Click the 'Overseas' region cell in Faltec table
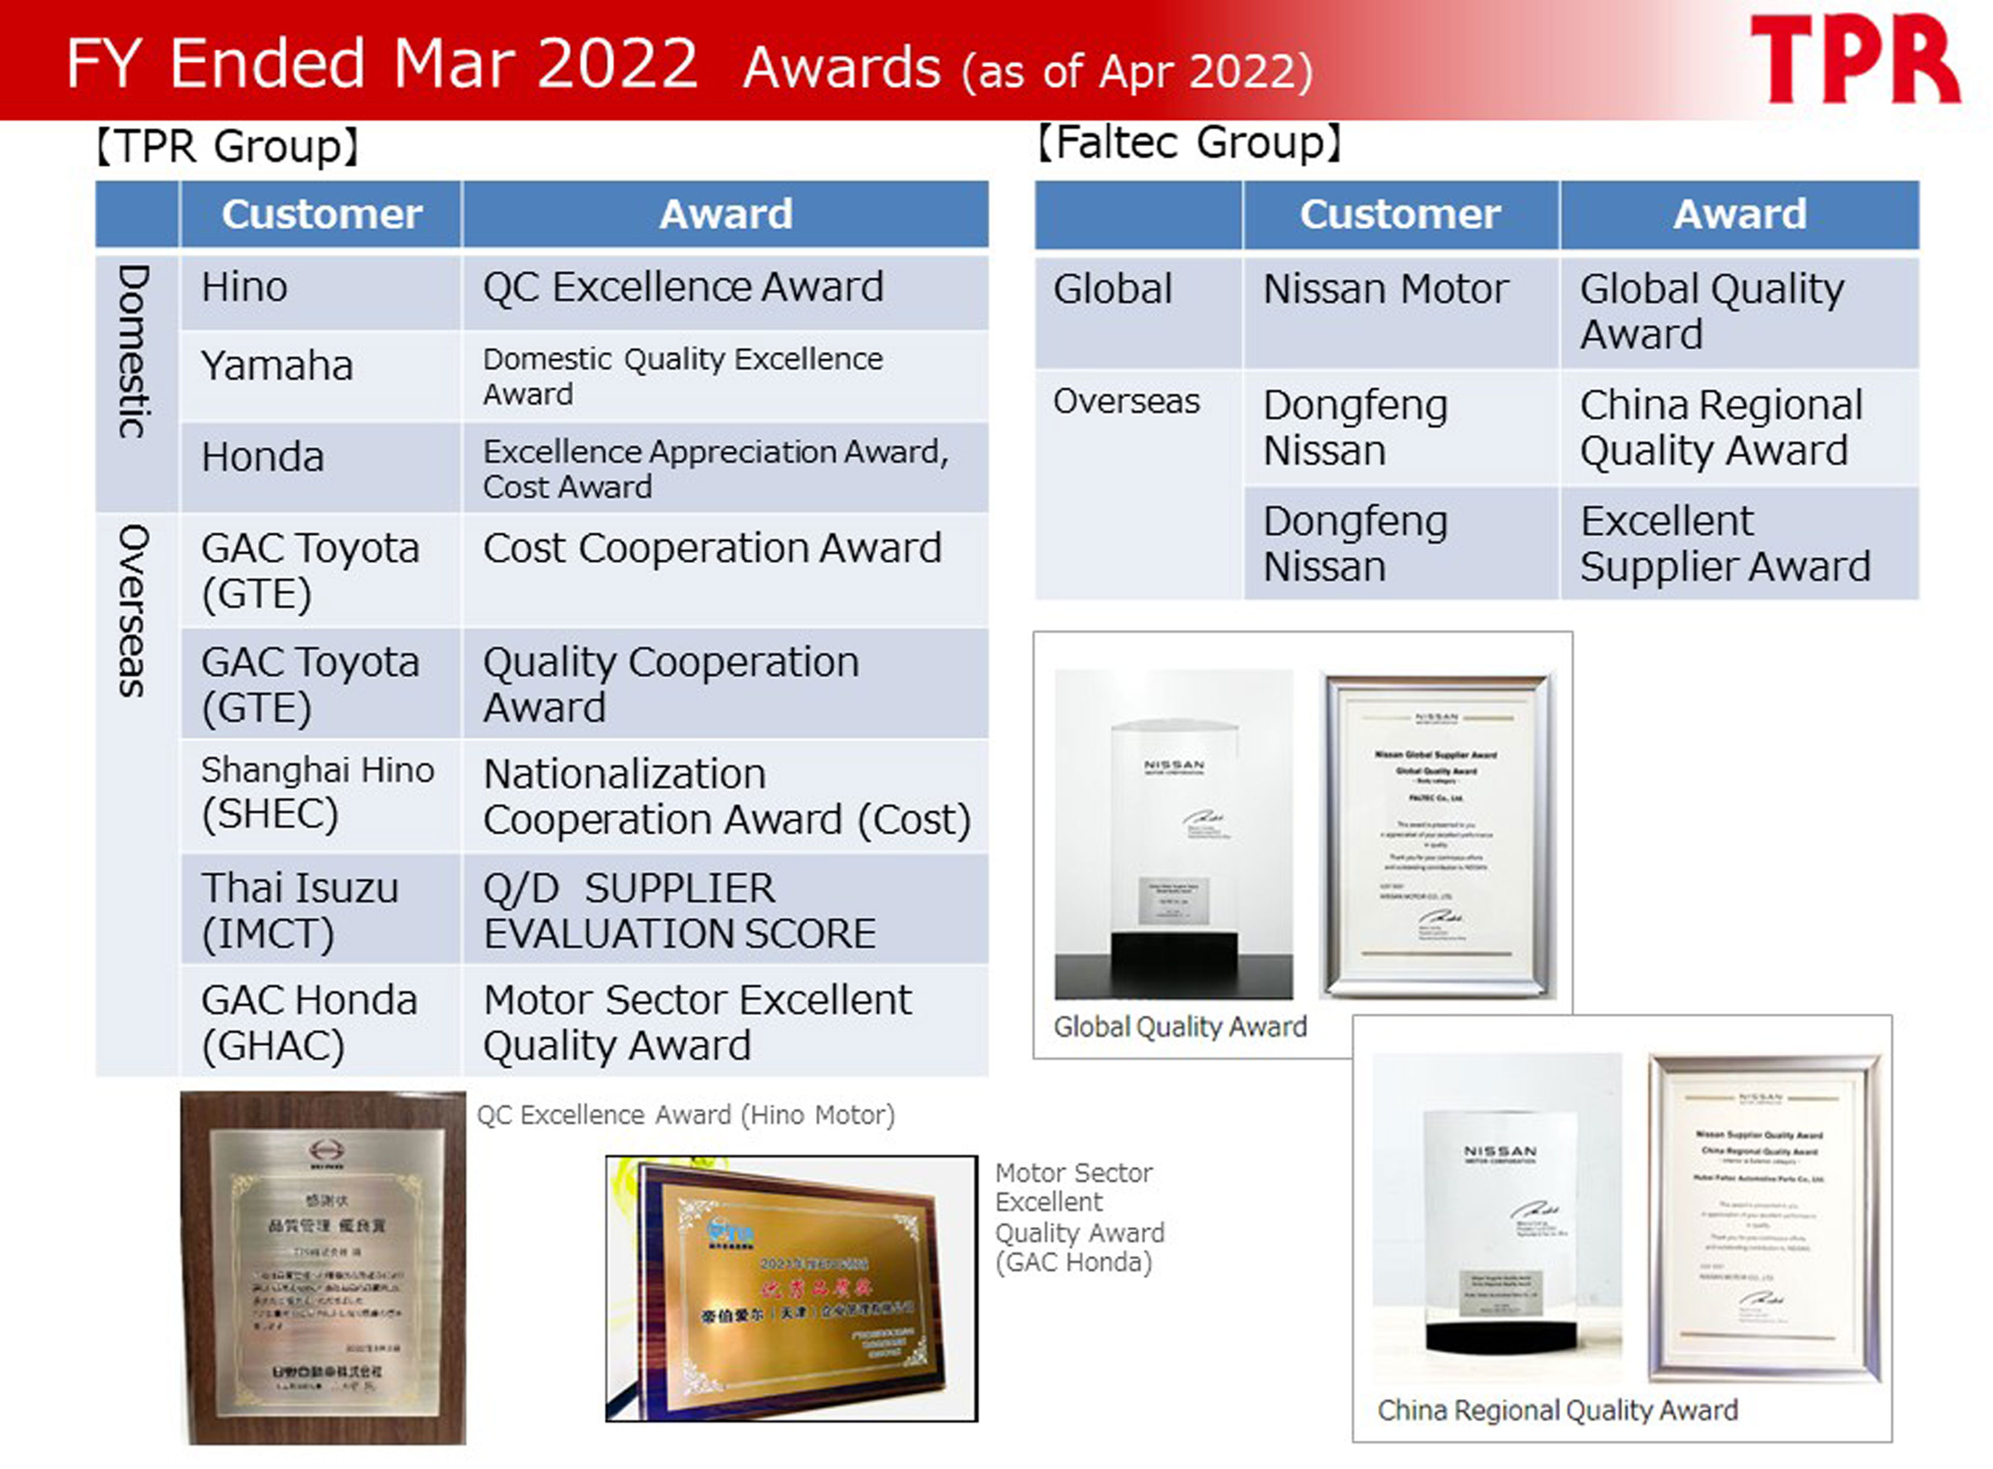The height and width of the screenshot is (1469, 1993). (x=1137, y=486)
